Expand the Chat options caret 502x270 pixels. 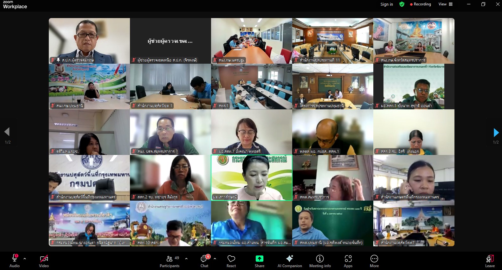click(215, 259)
